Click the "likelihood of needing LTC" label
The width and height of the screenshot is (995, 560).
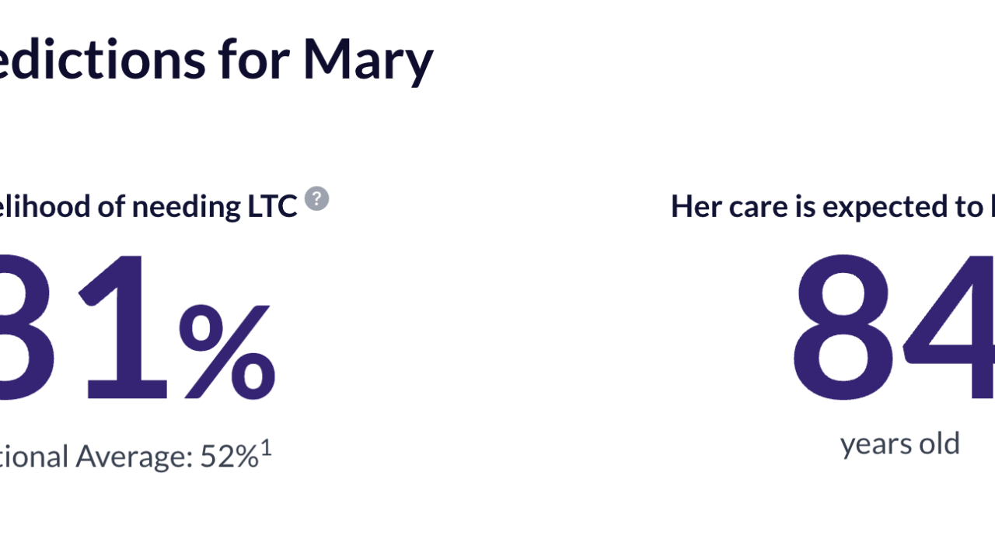pos(148,207)
